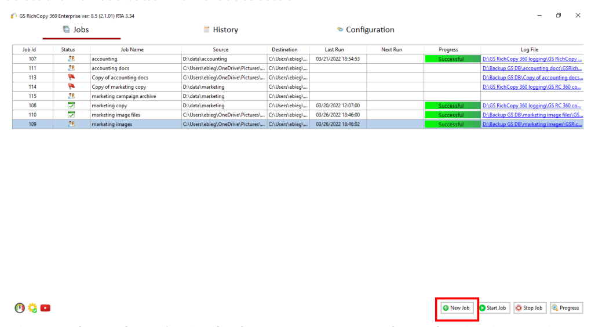Click the clock scheduler icon at bottom left
Screen dimensions: 595x327
point(20,308)
